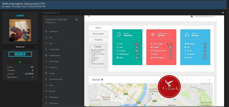Click the hamburger menu icon
This screenshot has height=107, width=229.
click(88, 16)
